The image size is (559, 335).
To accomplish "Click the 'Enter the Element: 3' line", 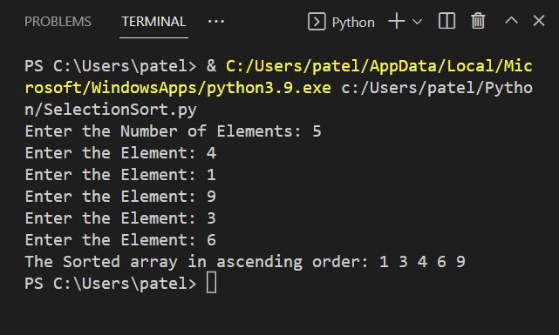I will 120,218.
